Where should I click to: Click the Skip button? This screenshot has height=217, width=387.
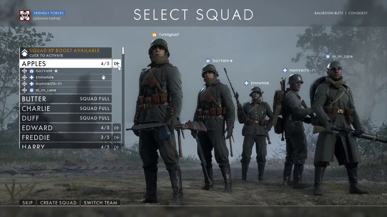(28, 203)
